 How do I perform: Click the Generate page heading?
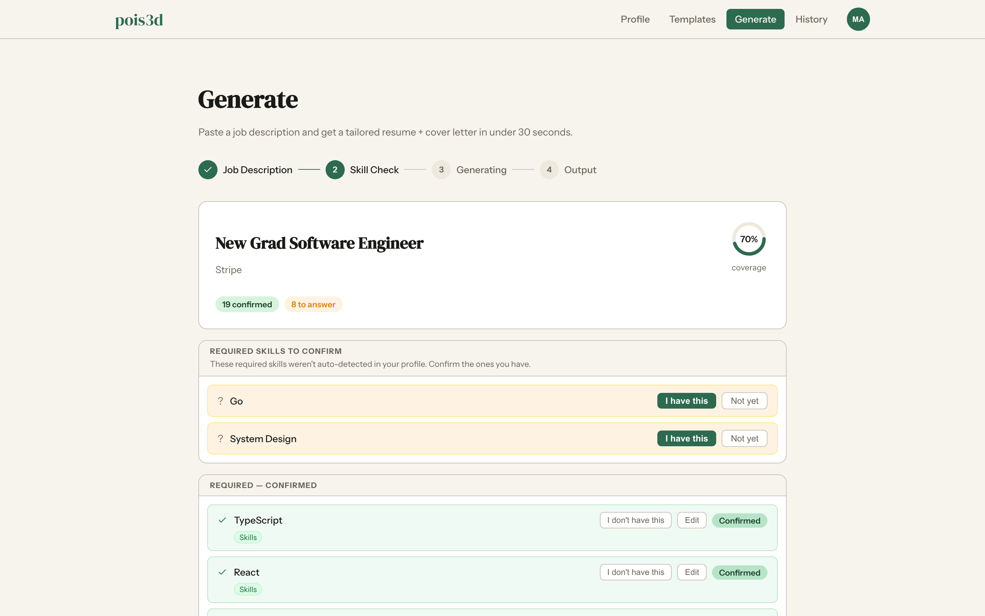click(248, 100)
